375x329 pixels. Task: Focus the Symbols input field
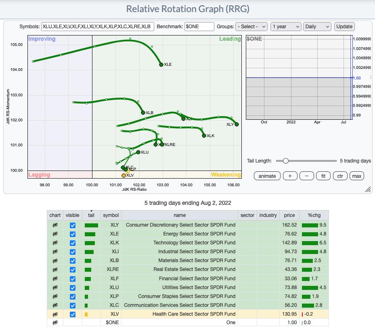click(98, 27)
